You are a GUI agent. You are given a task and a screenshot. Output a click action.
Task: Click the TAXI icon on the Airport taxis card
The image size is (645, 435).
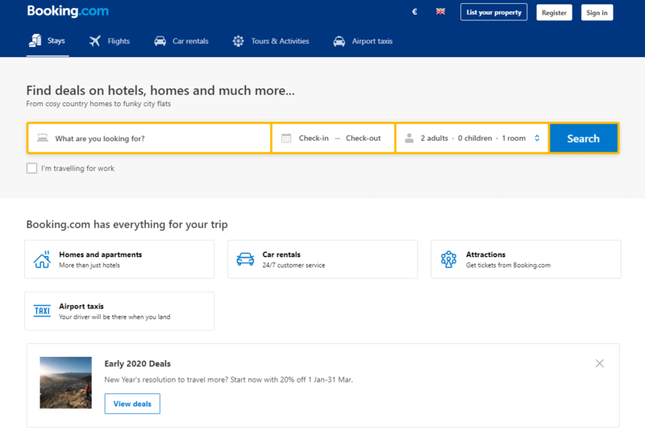42,311
